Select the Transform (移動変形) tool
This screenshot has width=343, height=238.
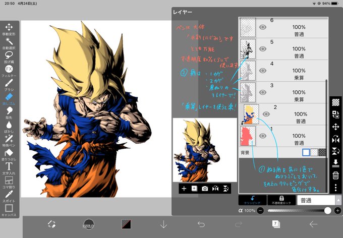coord(9,29)
